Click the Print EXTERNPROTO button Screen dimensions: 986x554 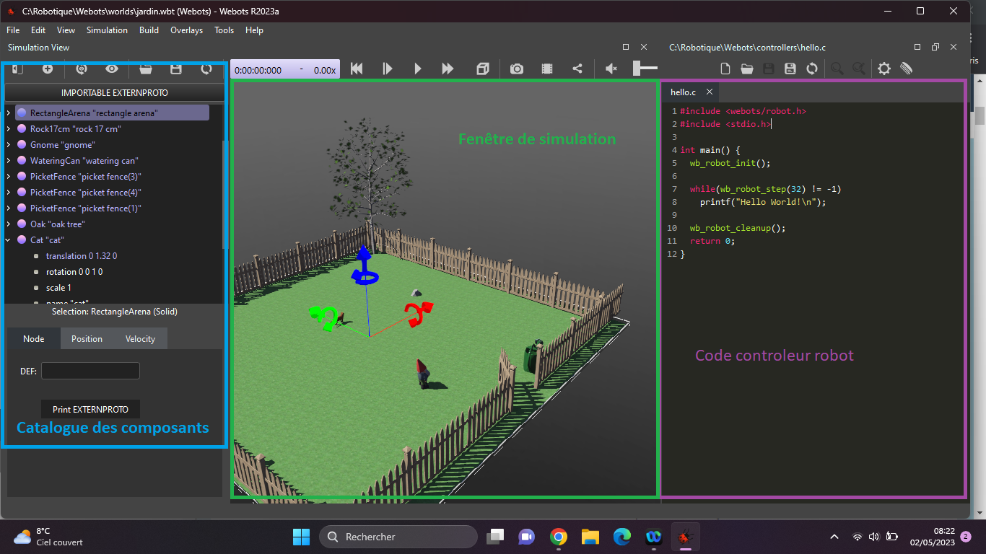click(90, 409)
